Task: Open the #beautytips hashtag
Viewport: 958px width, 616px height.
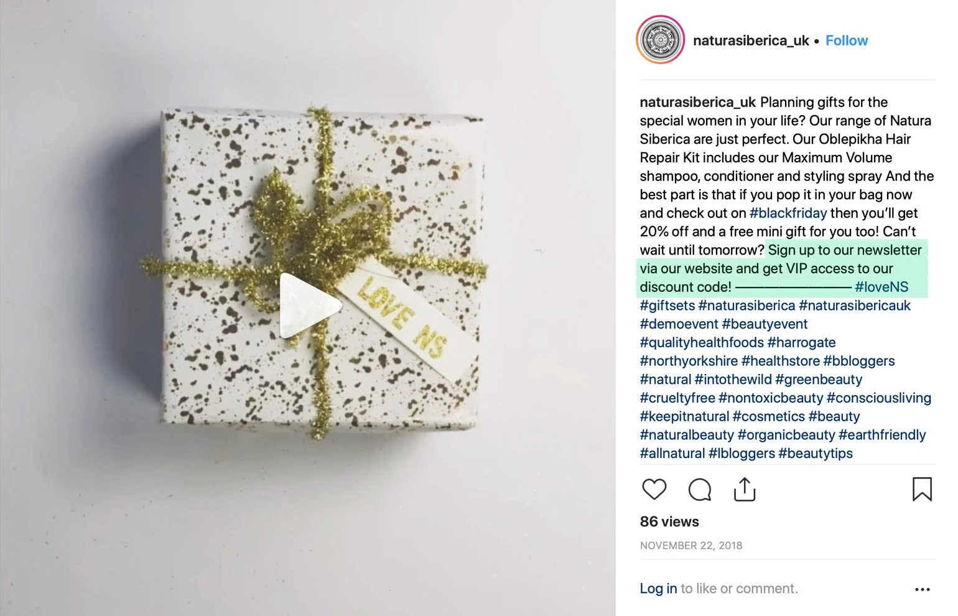Action: 816,453
